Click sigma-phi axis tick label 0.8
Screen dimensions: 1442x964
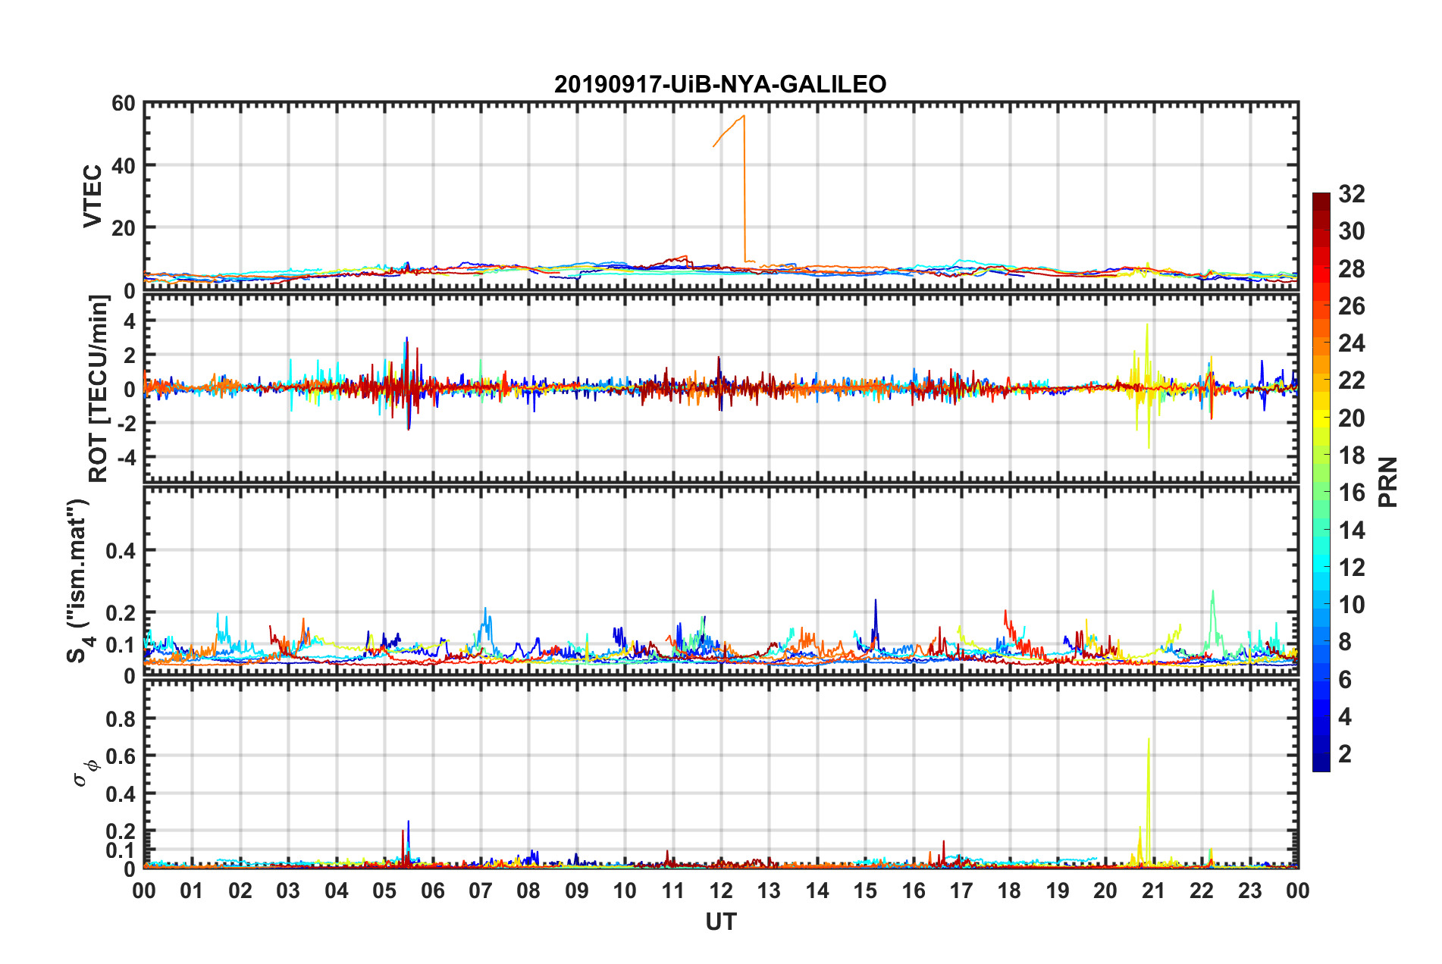(121, 718)
